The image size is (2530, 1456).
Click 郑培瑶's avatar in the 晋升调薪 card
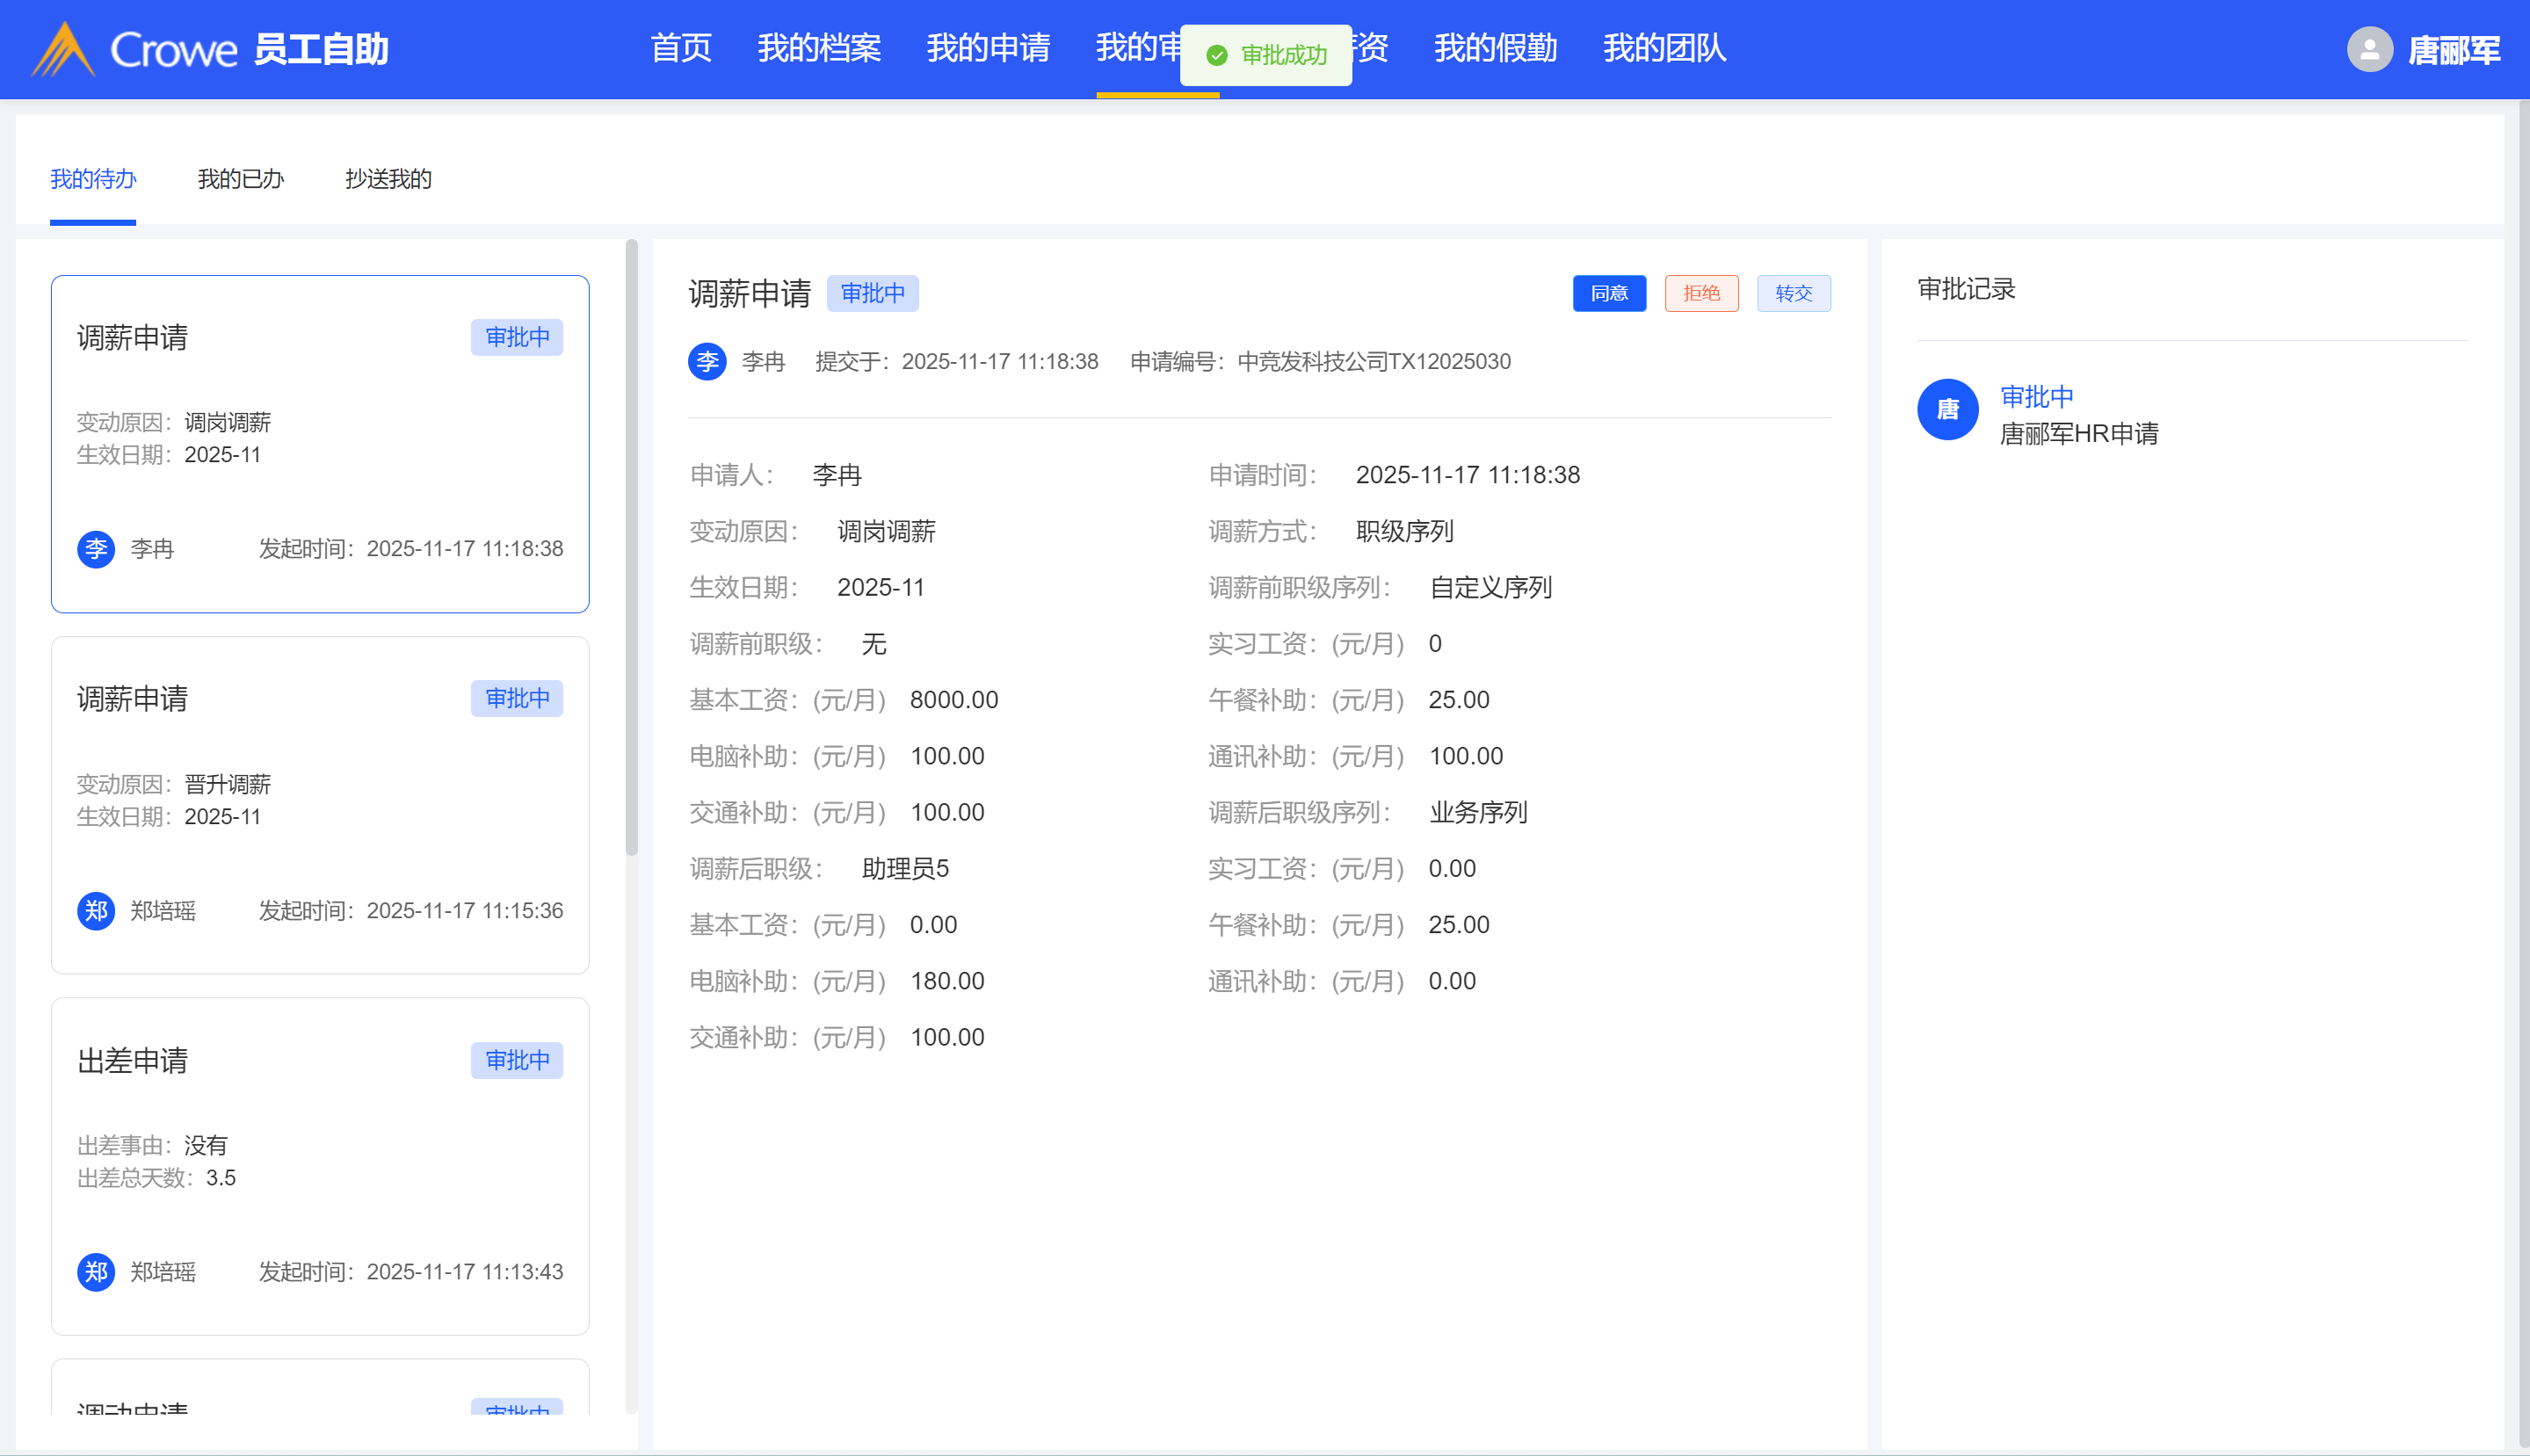click(x=96, y=911)
